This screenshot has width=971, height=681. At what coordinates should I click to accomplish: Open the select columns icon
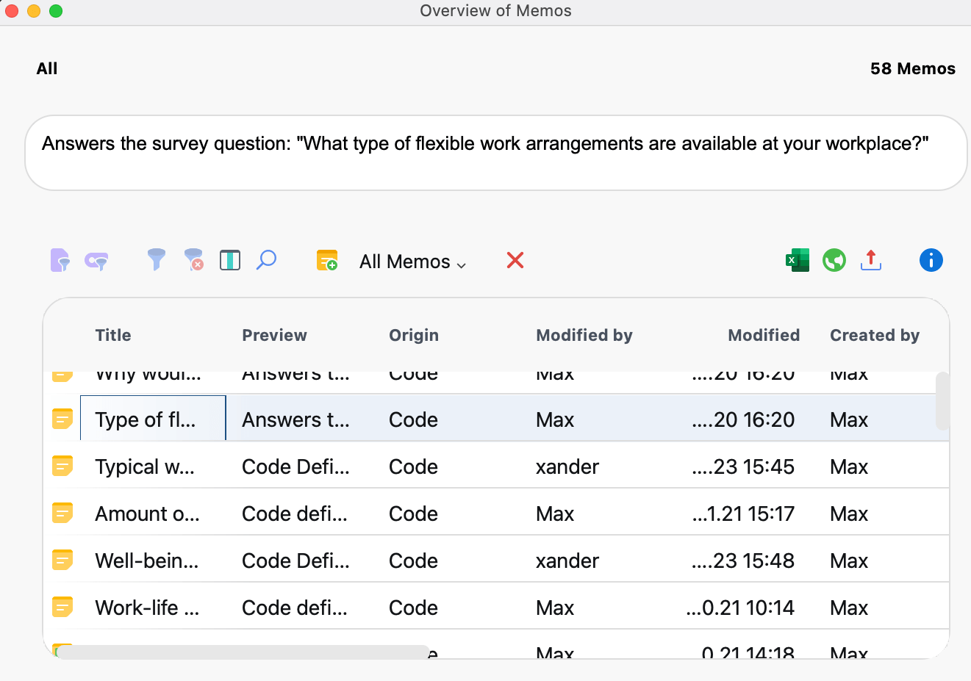point(230,260)
